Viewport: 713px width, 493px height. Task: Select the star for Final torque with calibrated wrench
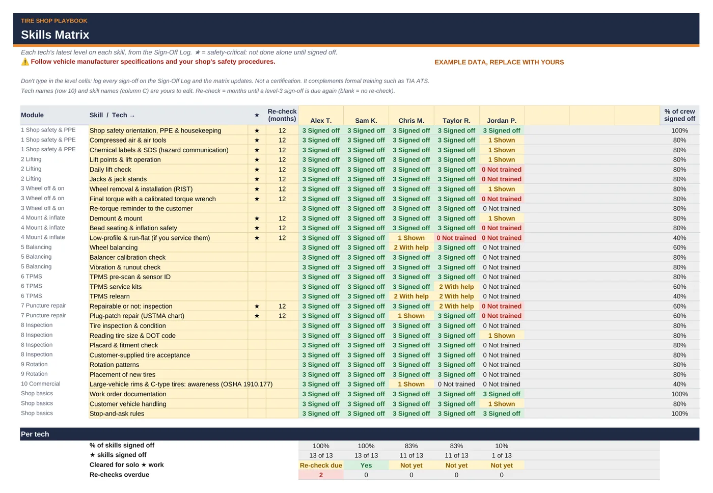point(257,199)
